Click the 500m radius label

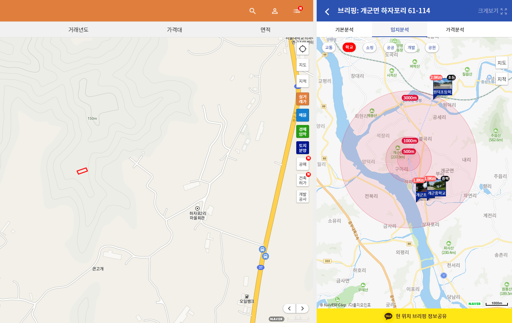(409, 152)
